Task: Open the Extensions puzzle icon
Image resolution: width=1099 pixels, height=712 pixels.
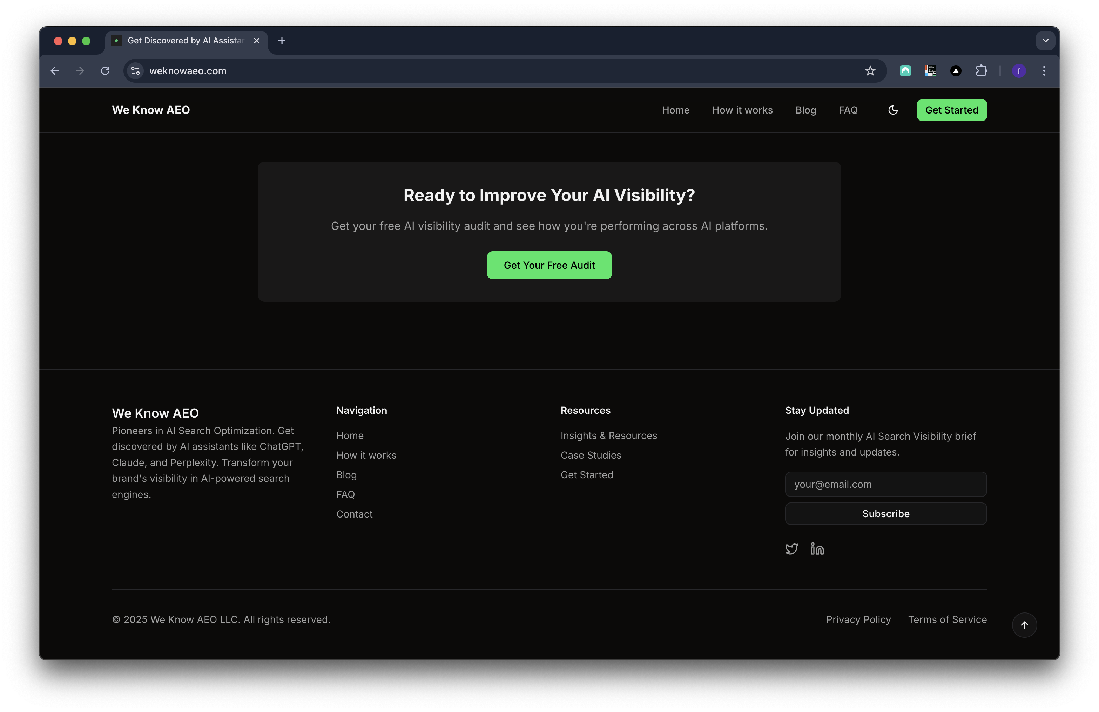Action: click(x=981, y=70)
